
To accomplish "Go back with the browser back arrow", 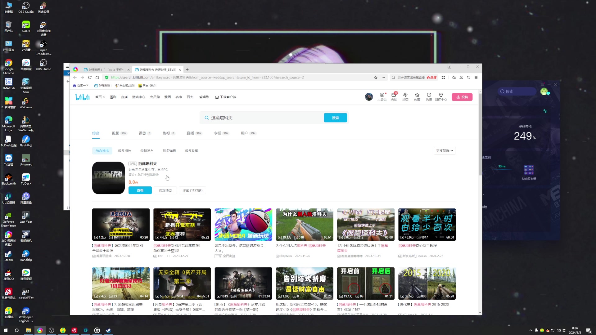I will pos(75,78).
